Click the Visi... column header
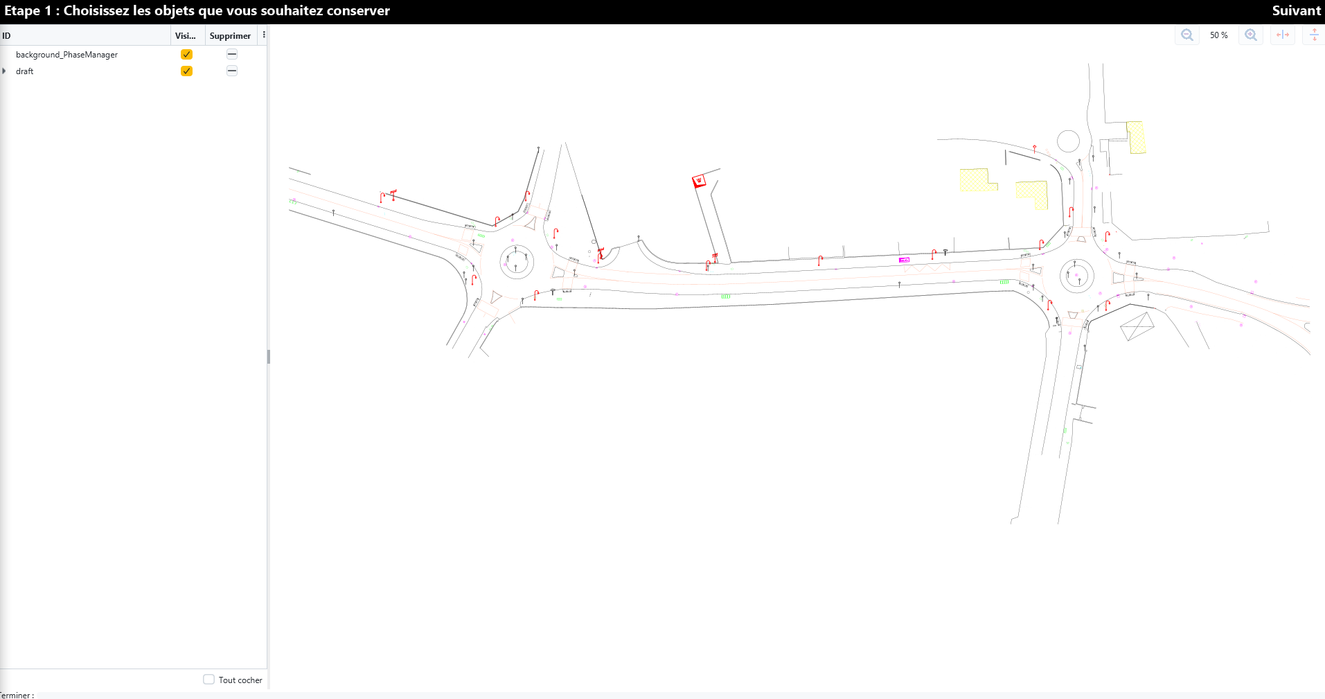The height and width of the screenshot is (699, 1325). coord(186,36)
